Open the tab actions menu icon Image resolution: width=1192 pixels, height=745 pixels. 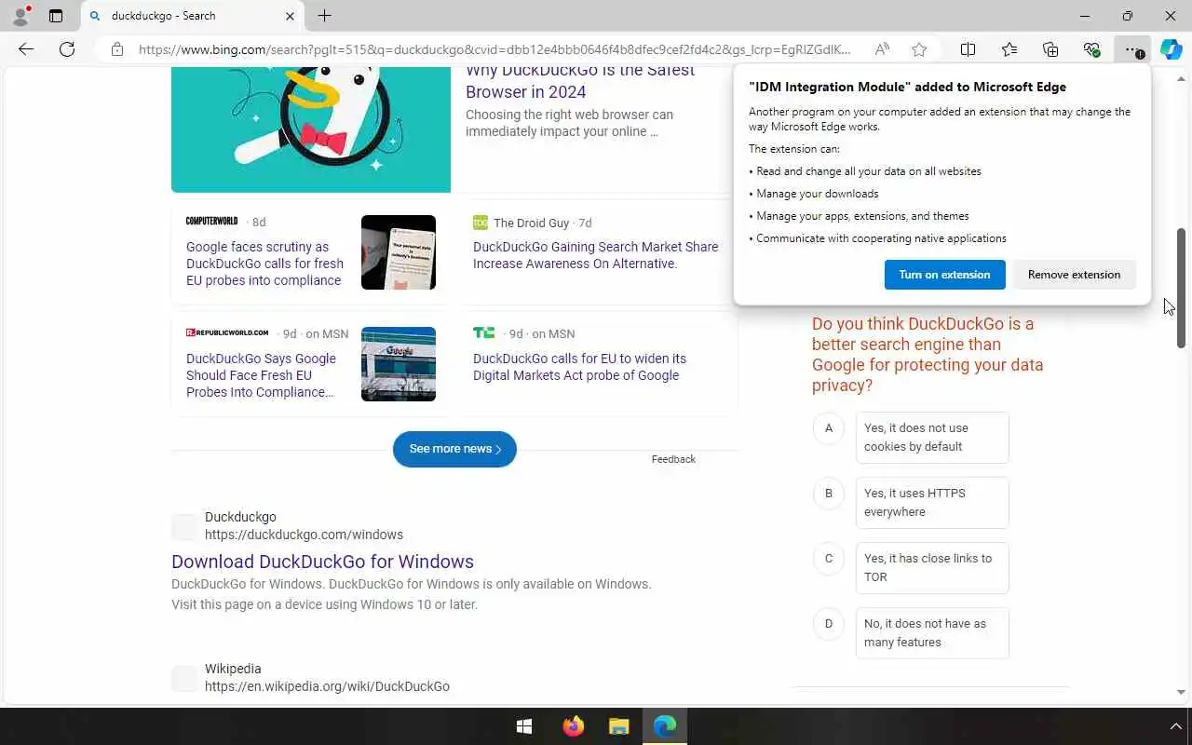point(56,16)
